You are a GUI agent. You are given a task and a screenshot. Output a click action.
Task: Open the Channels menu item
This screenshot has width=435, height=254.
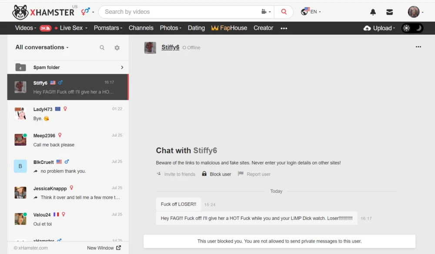141,28
